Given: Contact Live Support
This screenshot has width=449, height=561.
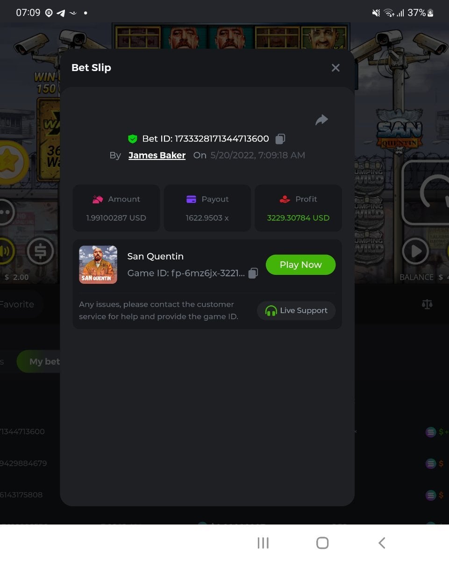Looking at the screenshot, I should point(296,310).
